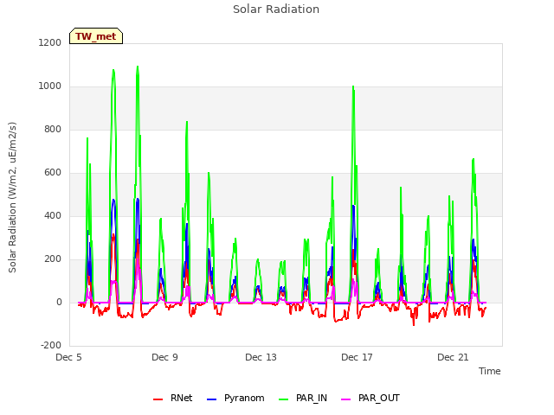Click the TW_met annotation label
554x415 pixels.
[x=96, y=36]
